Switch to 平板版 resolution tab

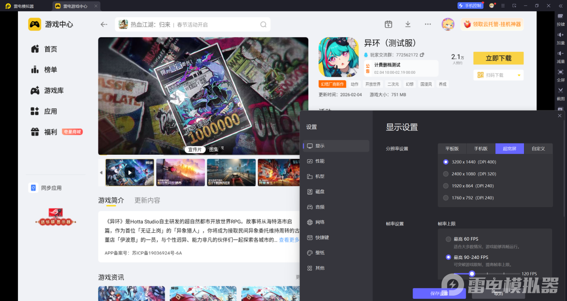[x=452, y=148]
